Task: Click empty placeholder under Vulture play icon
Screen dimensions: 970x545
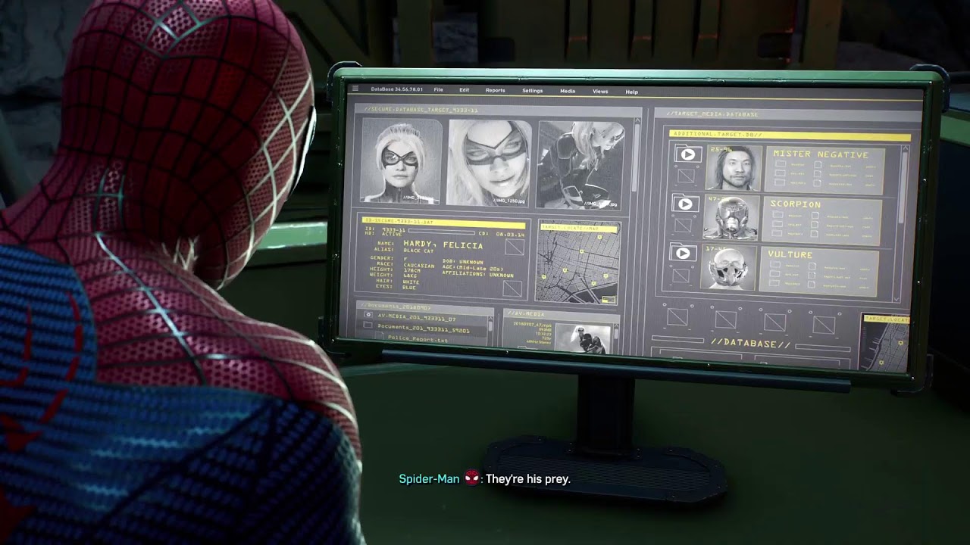Action: [682, 274]
